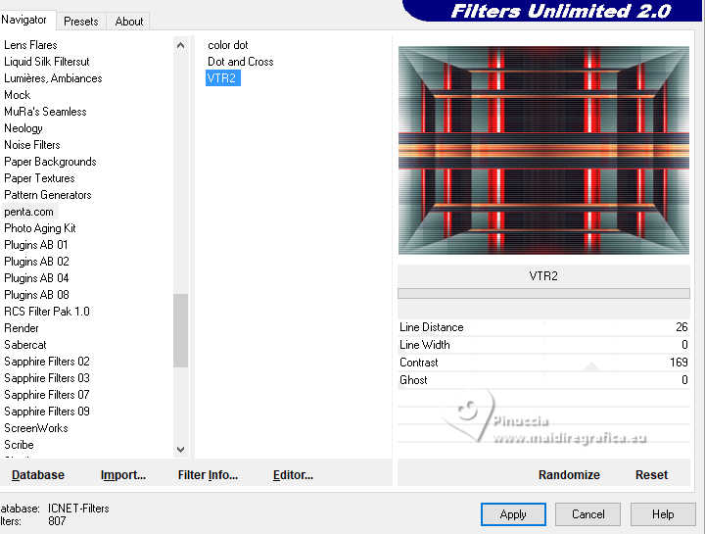
Task: Select Paper Backgrounds category
Action: coord(50,162)
